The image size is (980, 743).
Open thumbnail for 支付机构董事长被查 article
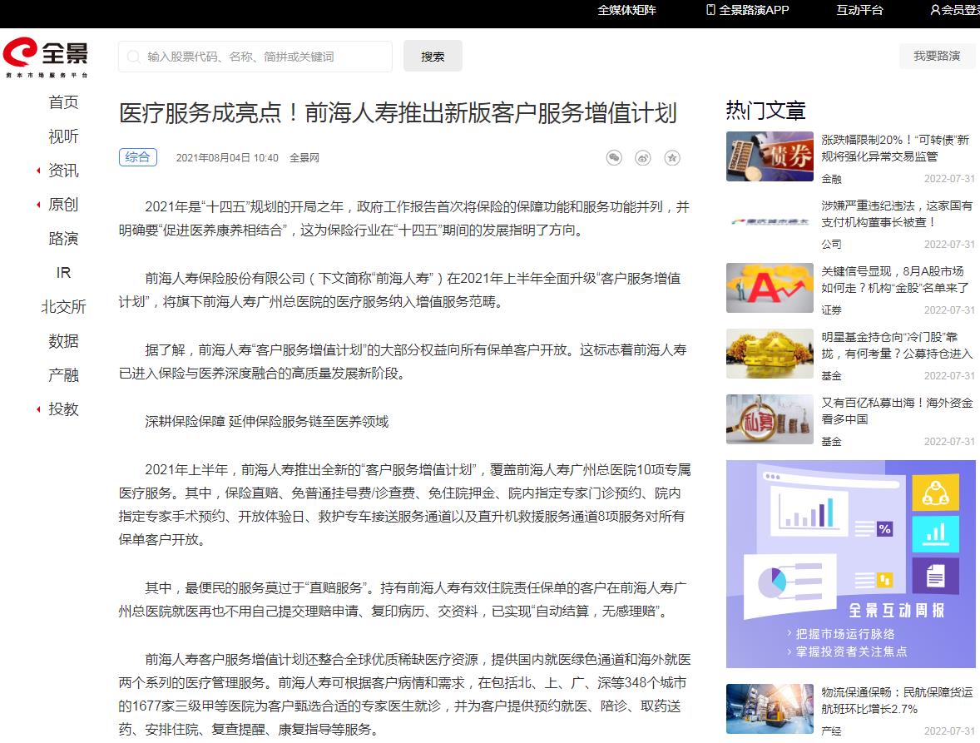click(x=770, y=222)
